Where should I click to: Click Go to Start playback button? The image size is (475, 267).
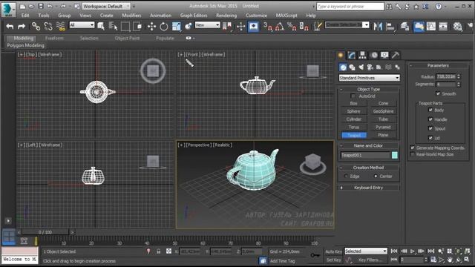point(394,251)
